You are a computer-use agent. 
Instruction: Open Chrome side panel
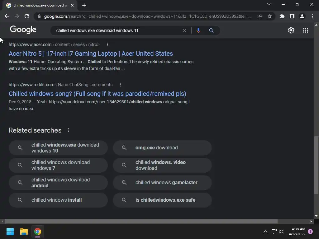click(x=292, y=16)
